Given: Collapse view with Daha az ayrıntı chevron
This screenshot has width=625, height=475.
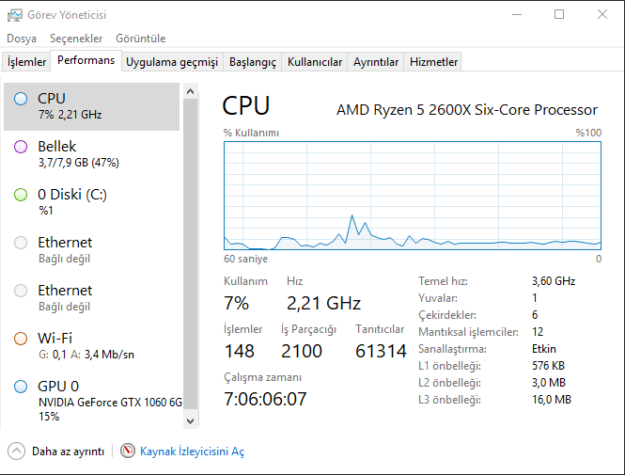Looking at the screenshot, I should pyautogui.click(x=17, y=451).
